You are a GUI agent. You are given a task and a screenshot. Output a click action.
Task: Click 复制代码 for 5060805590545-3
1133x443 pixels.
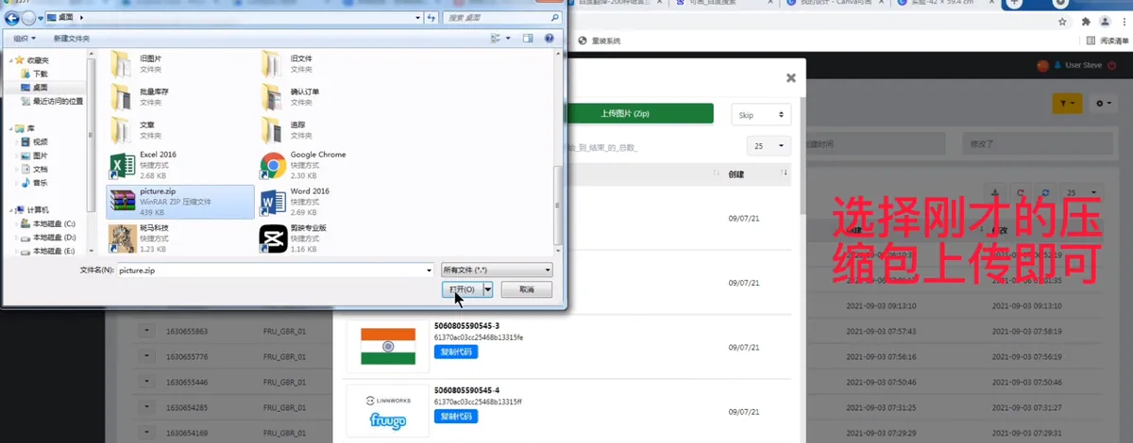click(x=456, y=352)
